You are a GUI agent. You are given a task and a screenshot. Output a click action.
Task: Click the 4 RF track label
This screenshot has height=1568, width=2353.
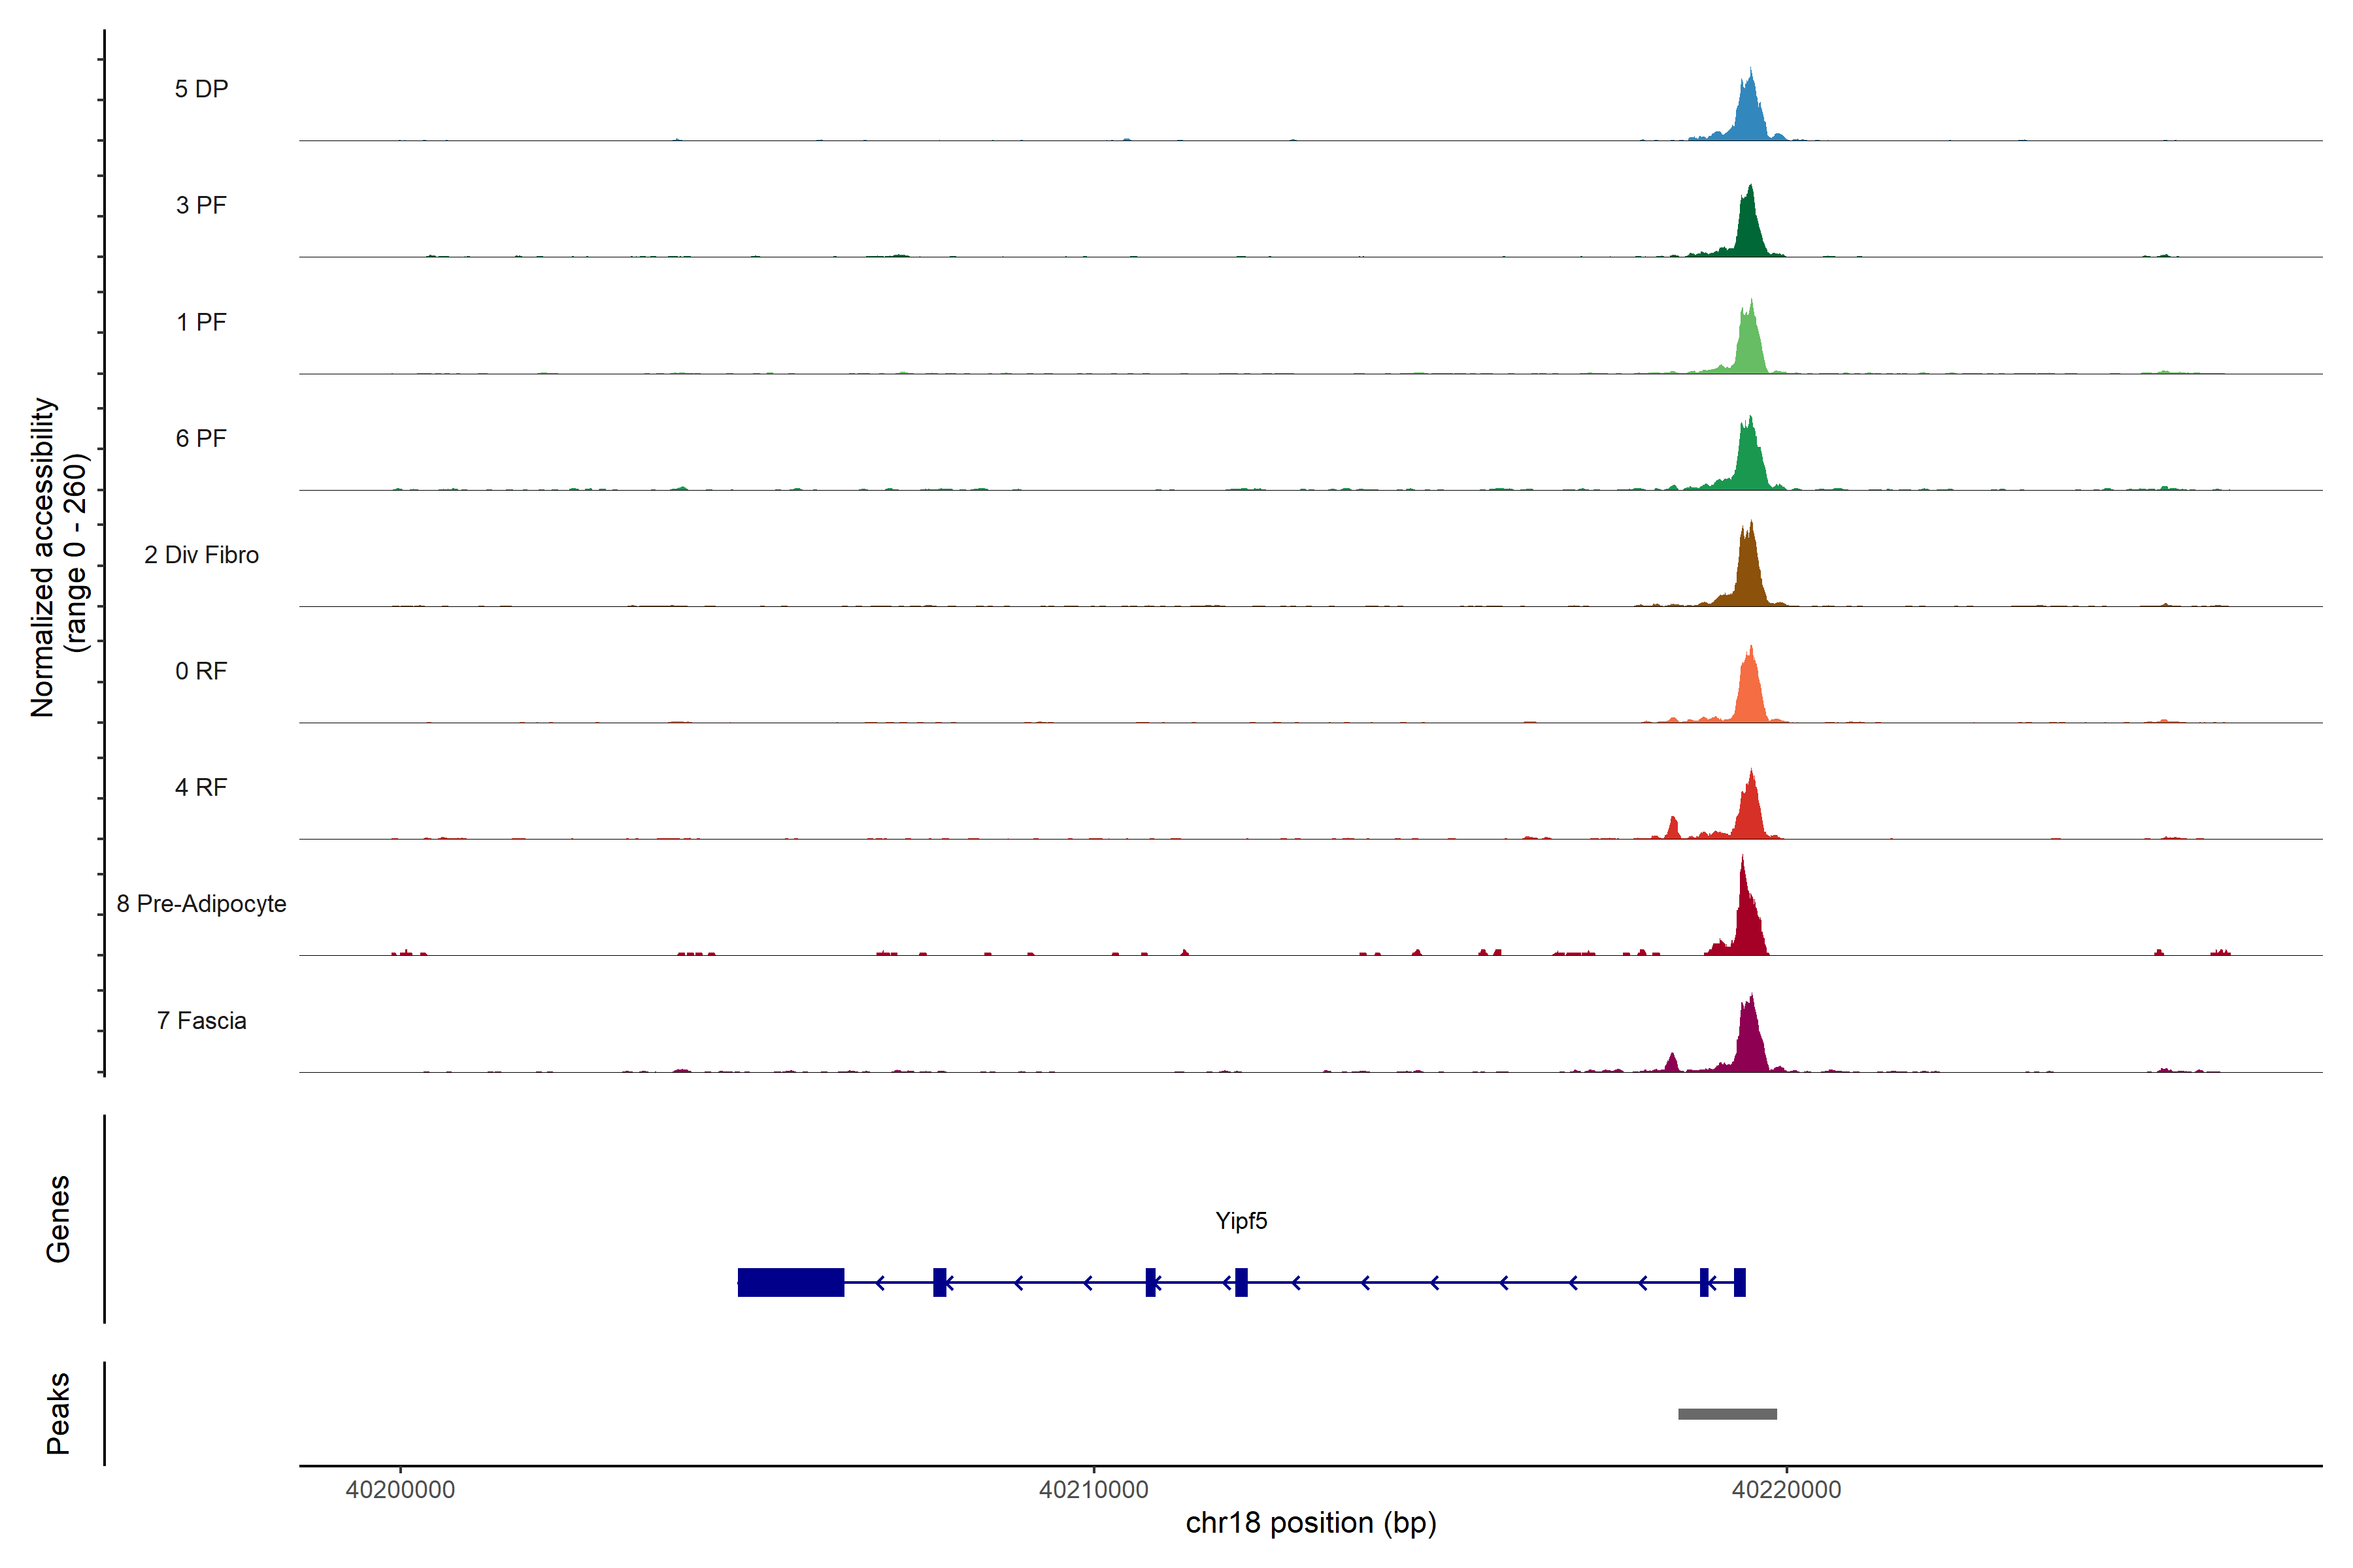point(201,787)
